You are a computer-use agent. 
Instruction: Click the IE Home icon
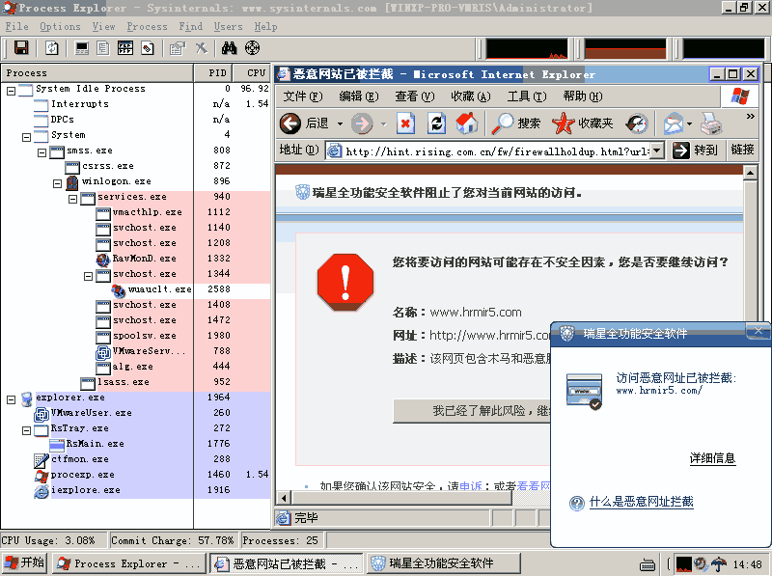[x=467, y=123]
